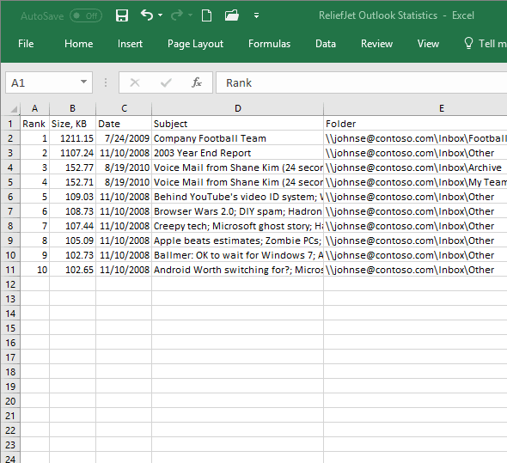This screenshot has height=463, width=507.
Task: Select column E header
Action: [415, 108]
